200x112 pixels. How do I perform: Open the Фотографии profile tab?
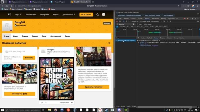pos(56,36)
